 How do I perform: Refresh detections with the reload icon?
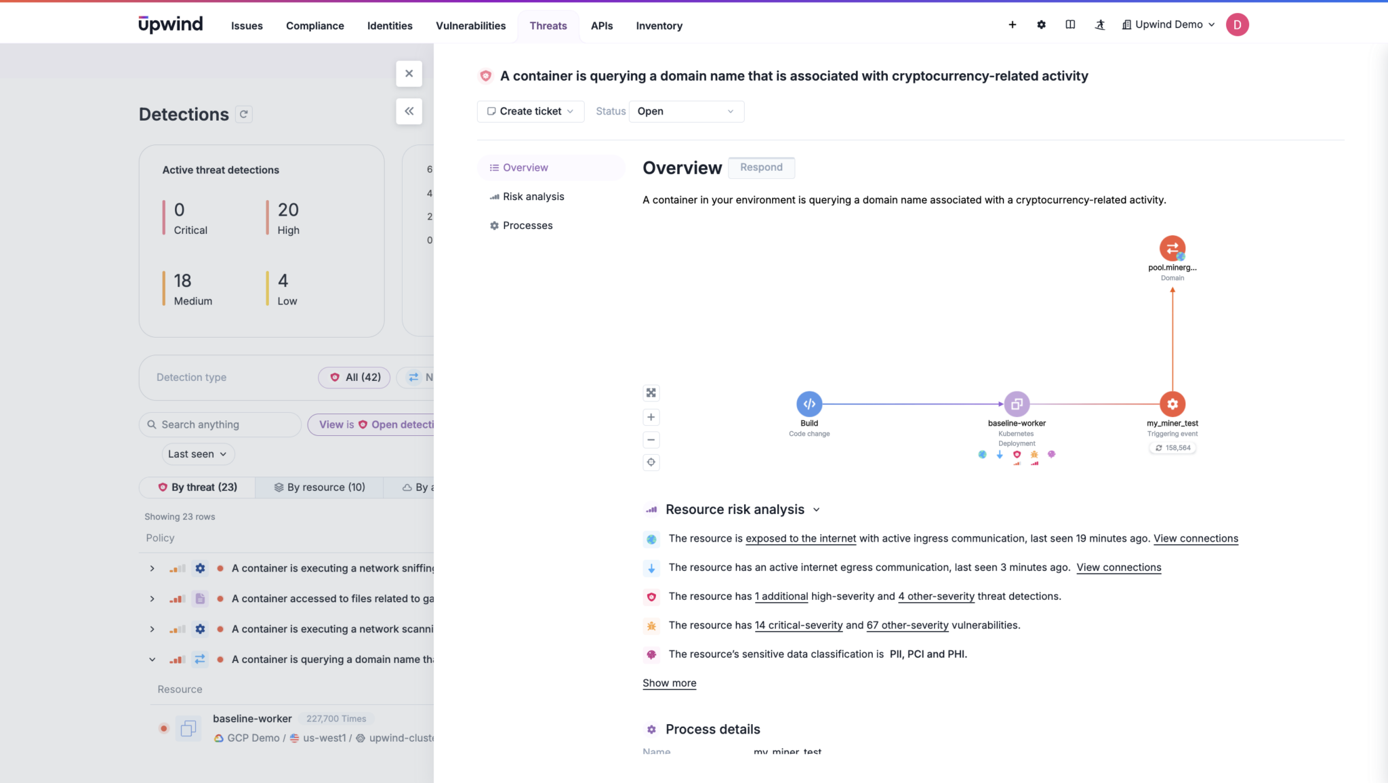tap(244, 115)
